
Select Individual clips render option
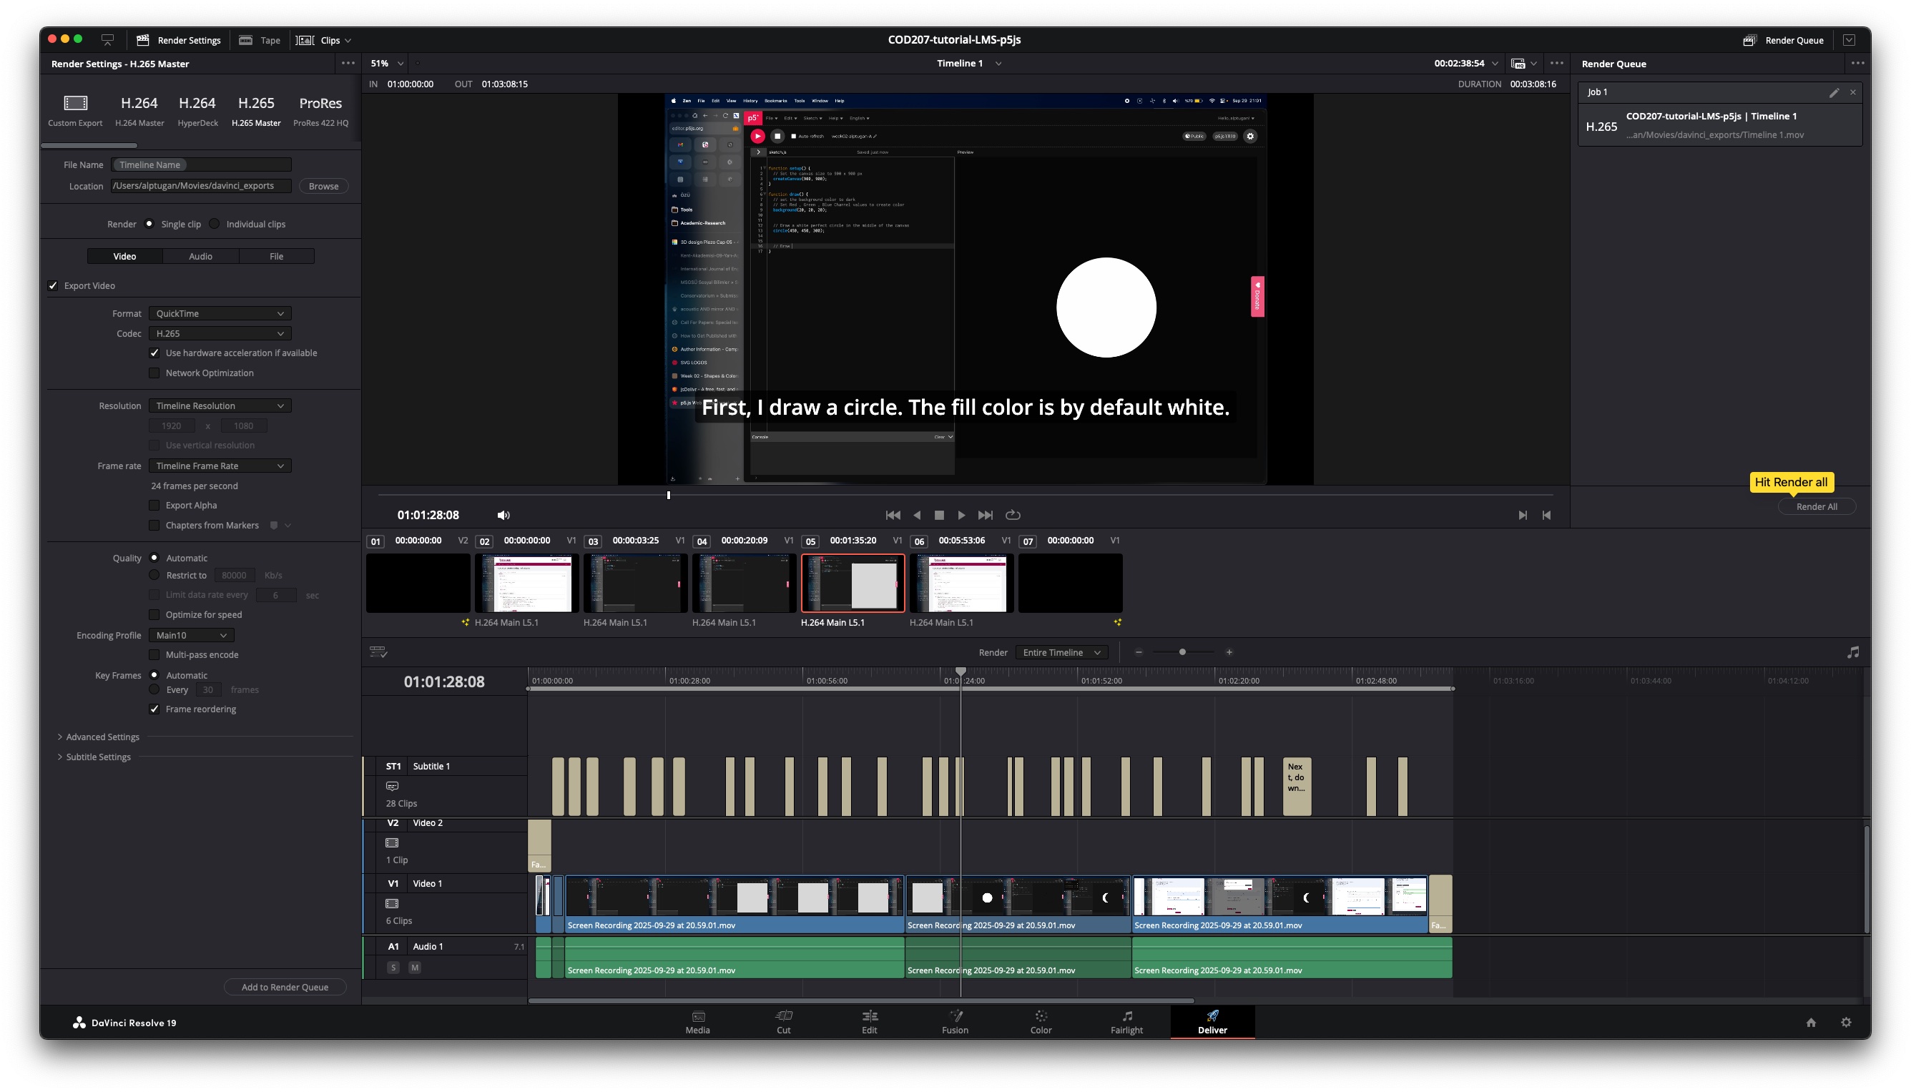point(215,225)
